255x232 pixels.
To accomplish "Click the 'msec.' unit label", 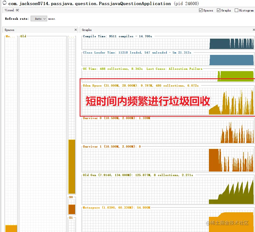I will tap(52, 19).
